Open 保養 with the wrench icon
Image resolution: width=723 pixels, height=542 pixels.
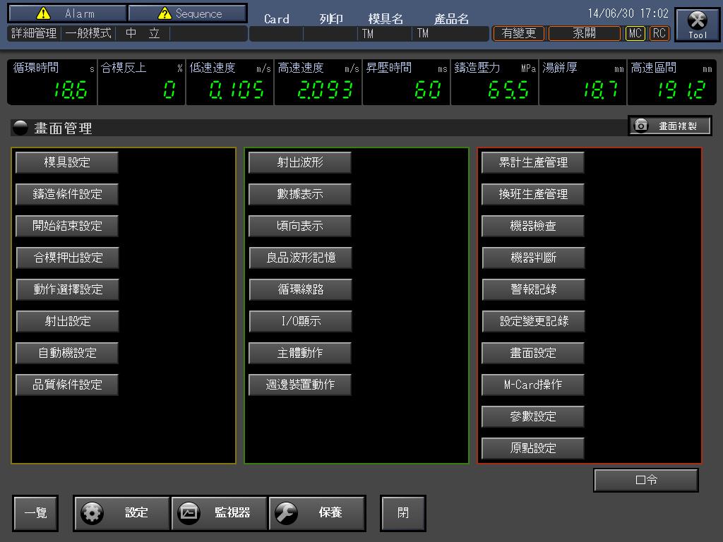(x=317, y=513)
